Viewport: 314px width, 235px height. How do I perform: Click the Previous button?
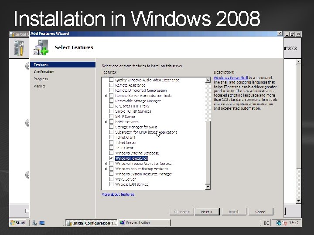tap(181, 211)
